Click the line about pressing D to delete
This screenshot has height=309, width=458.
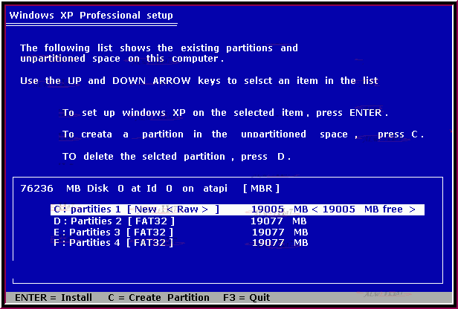pos(177,157)
